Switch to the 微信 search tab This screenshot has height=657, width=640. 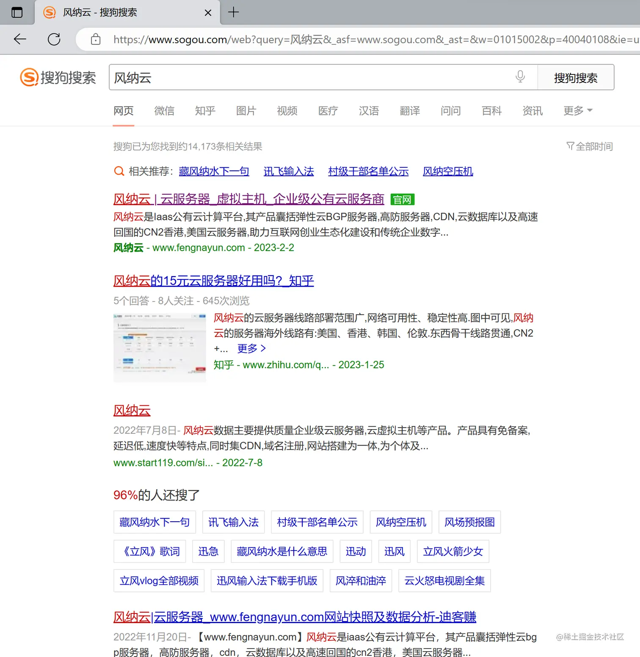[164, 111]
